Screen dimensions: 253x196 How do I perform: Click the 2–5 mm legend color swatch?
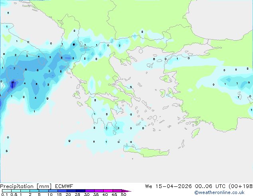pos(34,191)
